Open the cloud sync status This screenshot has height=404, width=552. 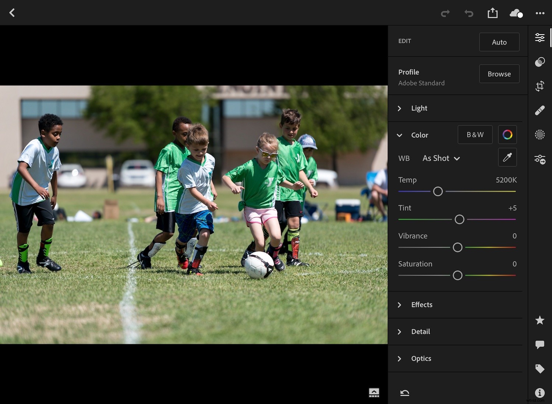pyautogui.click(x=516, y=13)
